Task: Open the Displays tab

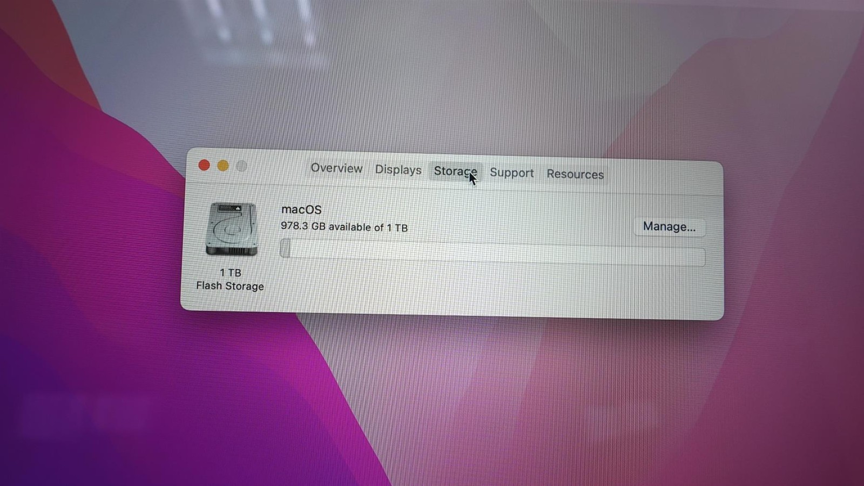Action: coord(398,170)
